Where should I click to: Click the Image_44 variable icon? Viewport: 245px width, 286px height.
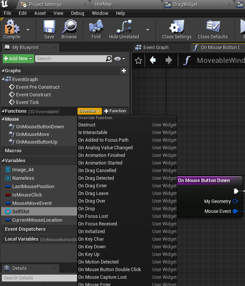[8, 169]
